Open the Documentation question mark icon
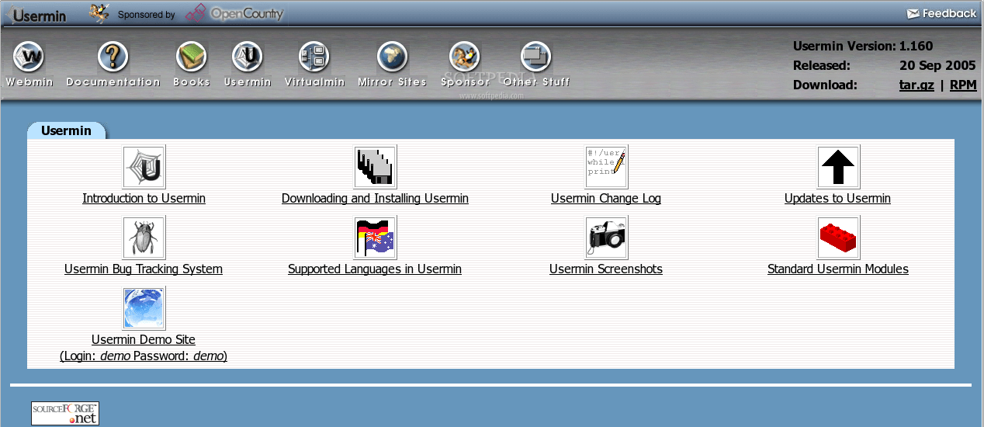 [113, 57]
